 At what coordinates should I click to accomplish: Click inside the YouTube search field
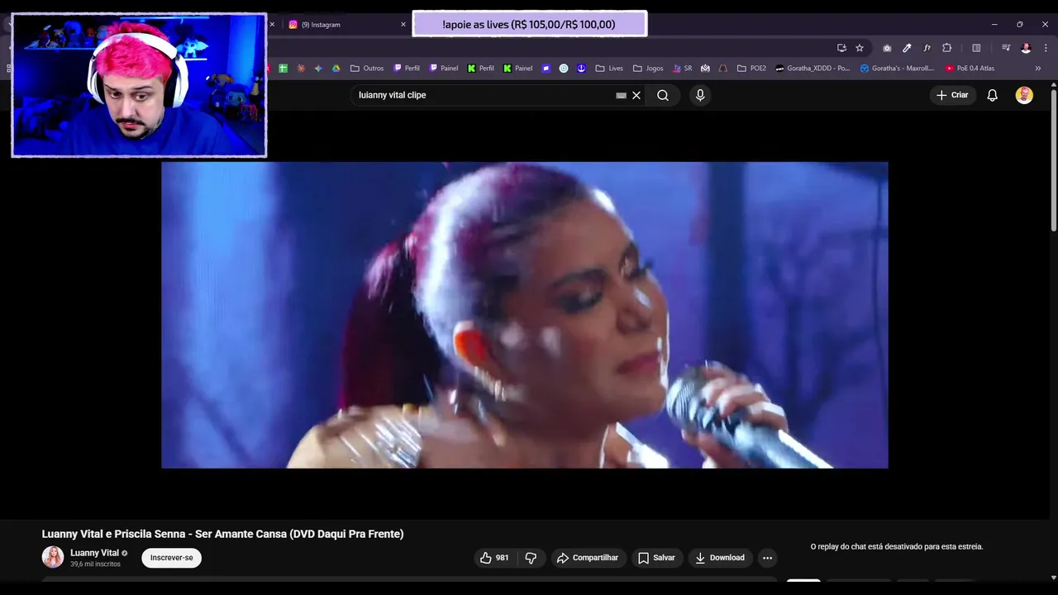(485, 95)
